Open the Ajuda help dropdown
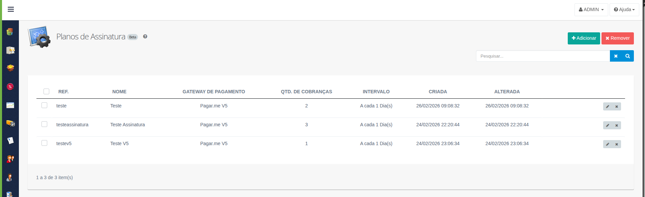 pyautogui.click(x=624, y=10)
